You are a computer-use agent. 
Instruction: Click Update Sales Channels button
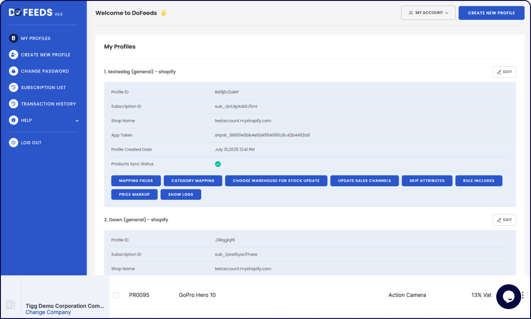[365, 180]
